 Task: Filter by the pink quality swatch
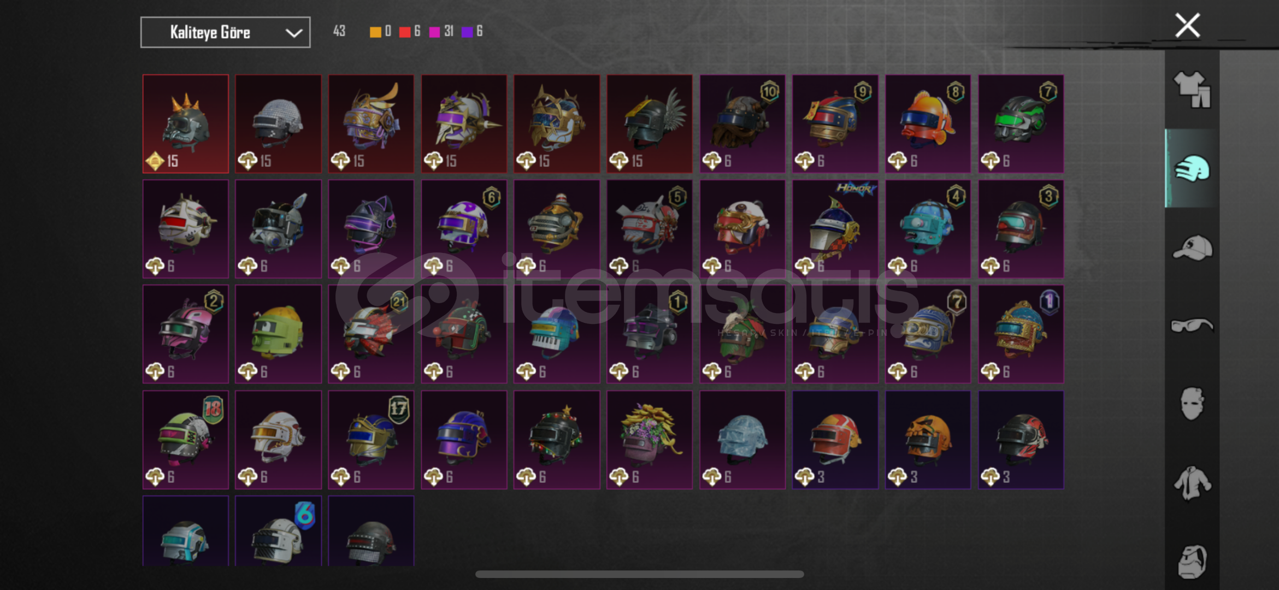435,32
